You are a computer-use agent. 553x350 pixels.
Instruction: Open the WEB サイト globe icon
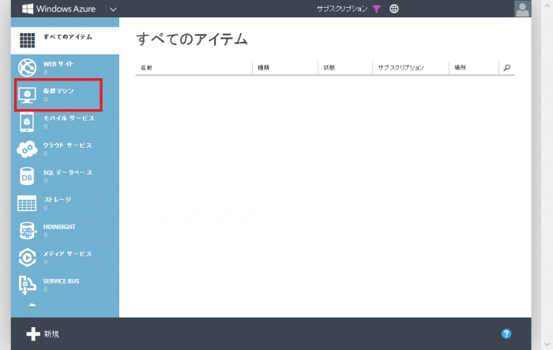27,67
